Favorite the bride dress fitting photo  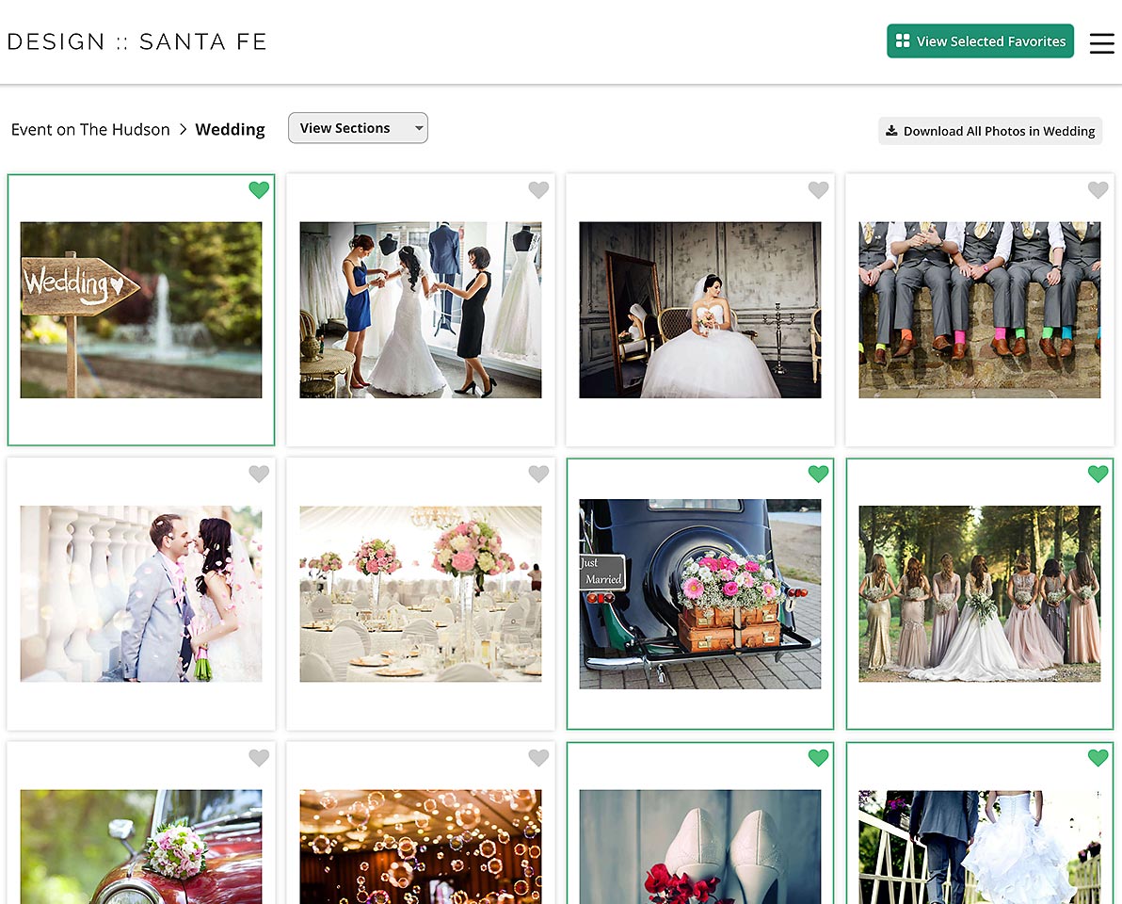click(x=538, y=189)
